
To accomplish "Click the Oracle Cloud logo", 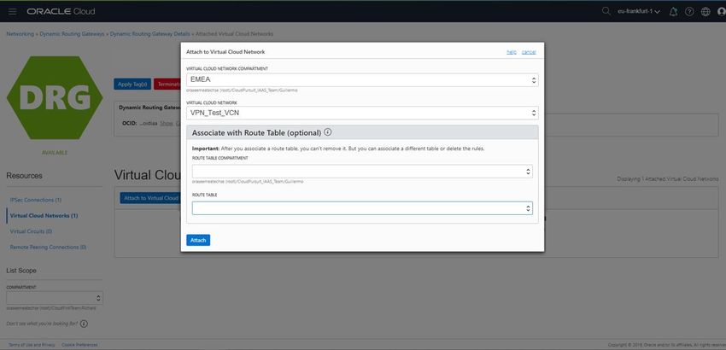I will tap(61, 12).
